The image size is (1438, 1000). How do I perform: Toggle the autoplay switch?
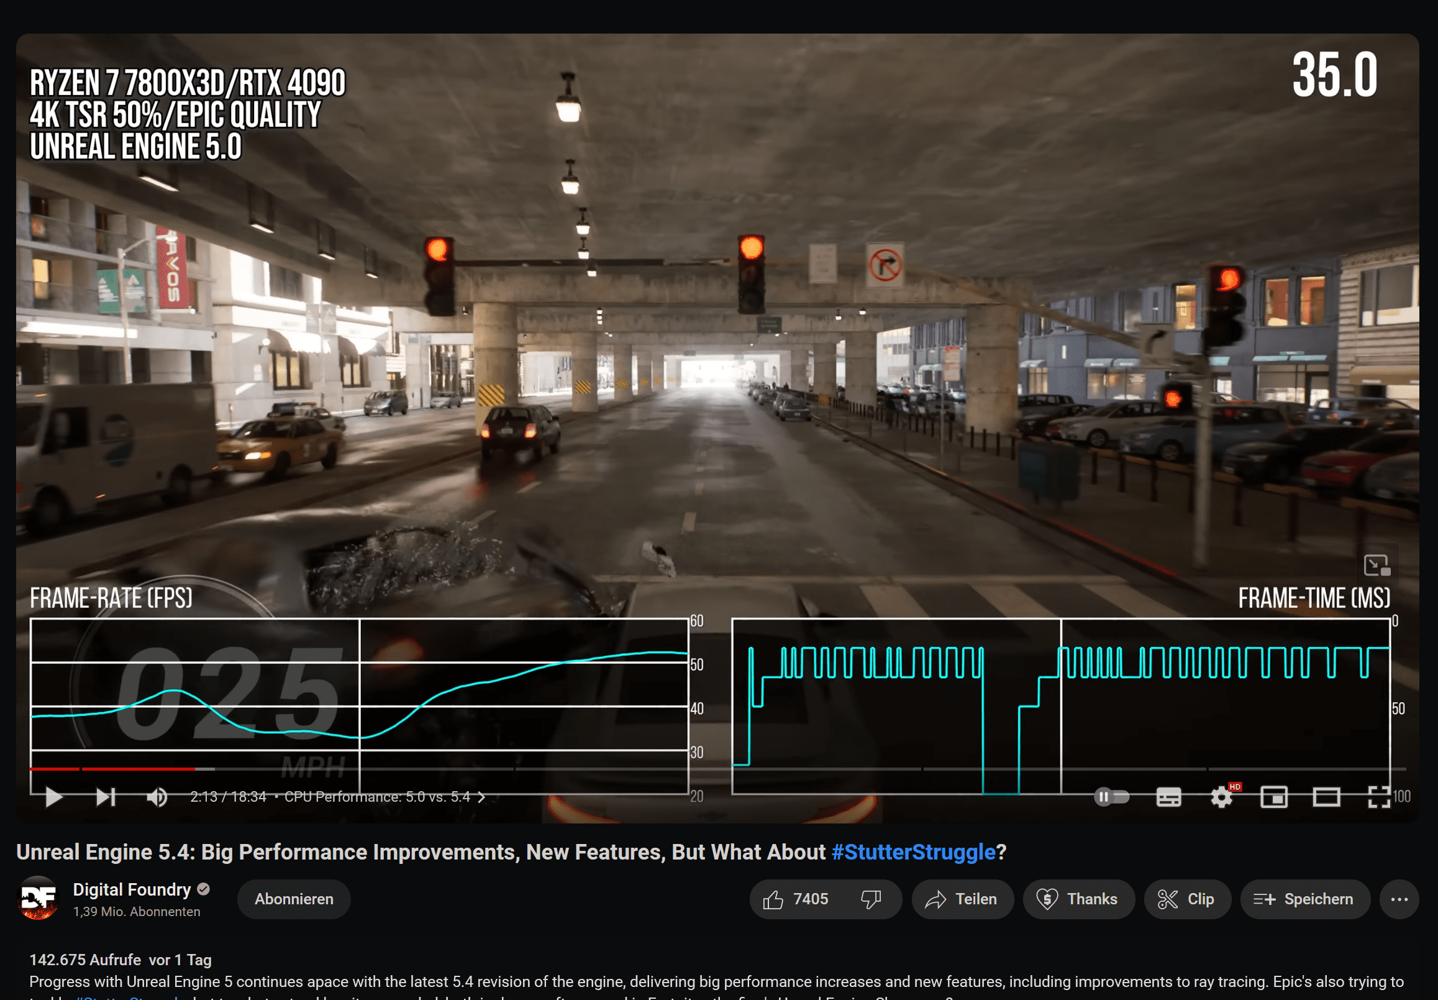coord(1112,797)
